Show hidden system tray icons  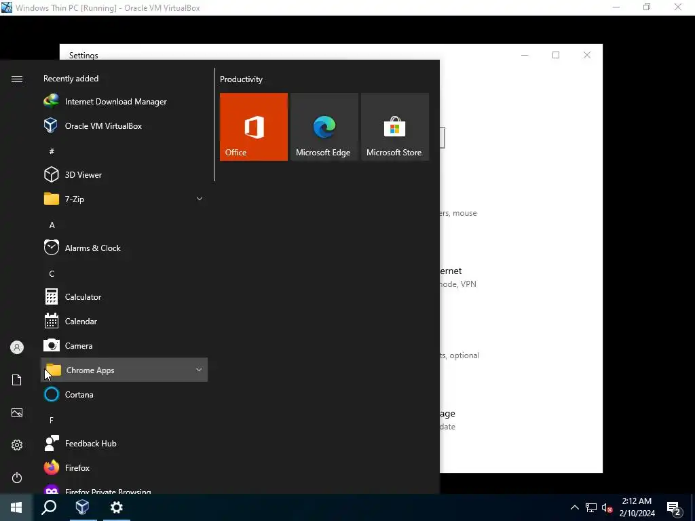coord(574,507)
